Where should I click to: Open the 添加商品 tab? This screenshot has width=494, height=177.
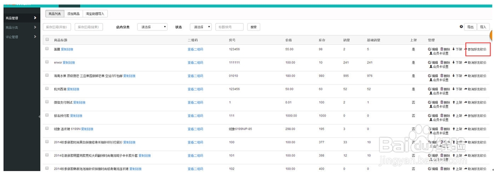point(74,14)
